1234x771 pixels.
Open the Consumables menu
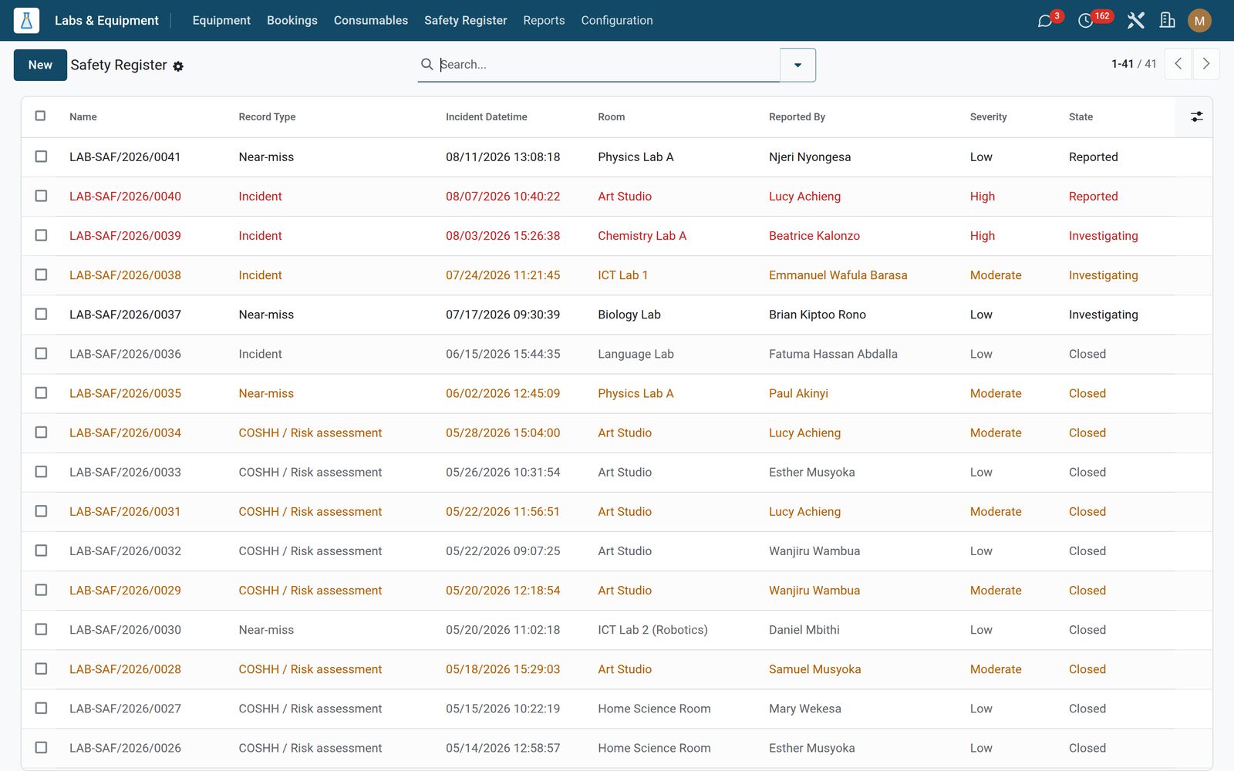[371, 21]
